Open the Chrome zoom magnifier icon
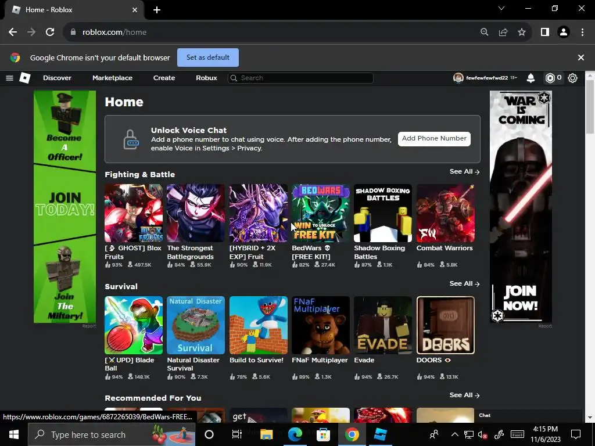595x446 pixels. pos(484,33)
